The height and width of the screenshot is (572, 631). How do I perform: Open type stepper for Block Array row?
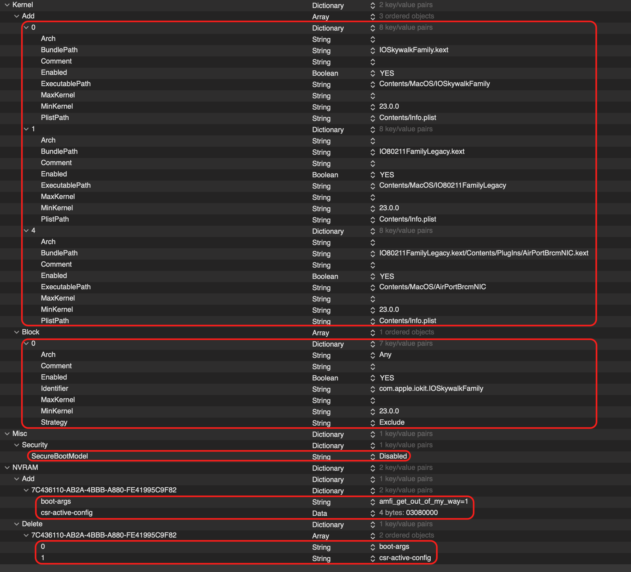click(x=372, y=332)
